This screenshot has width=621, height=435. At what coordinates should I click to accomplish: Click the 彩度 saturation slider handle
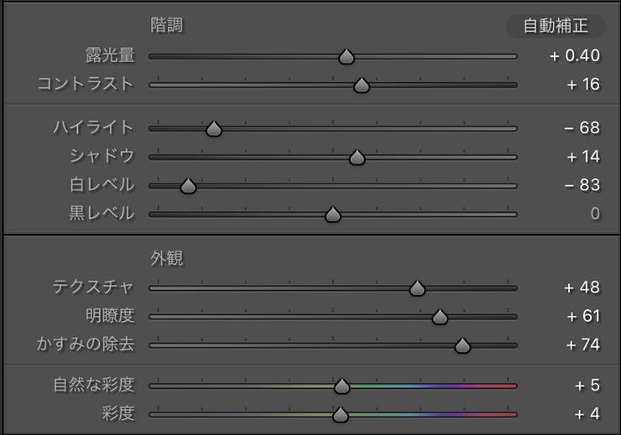point(340,414)
